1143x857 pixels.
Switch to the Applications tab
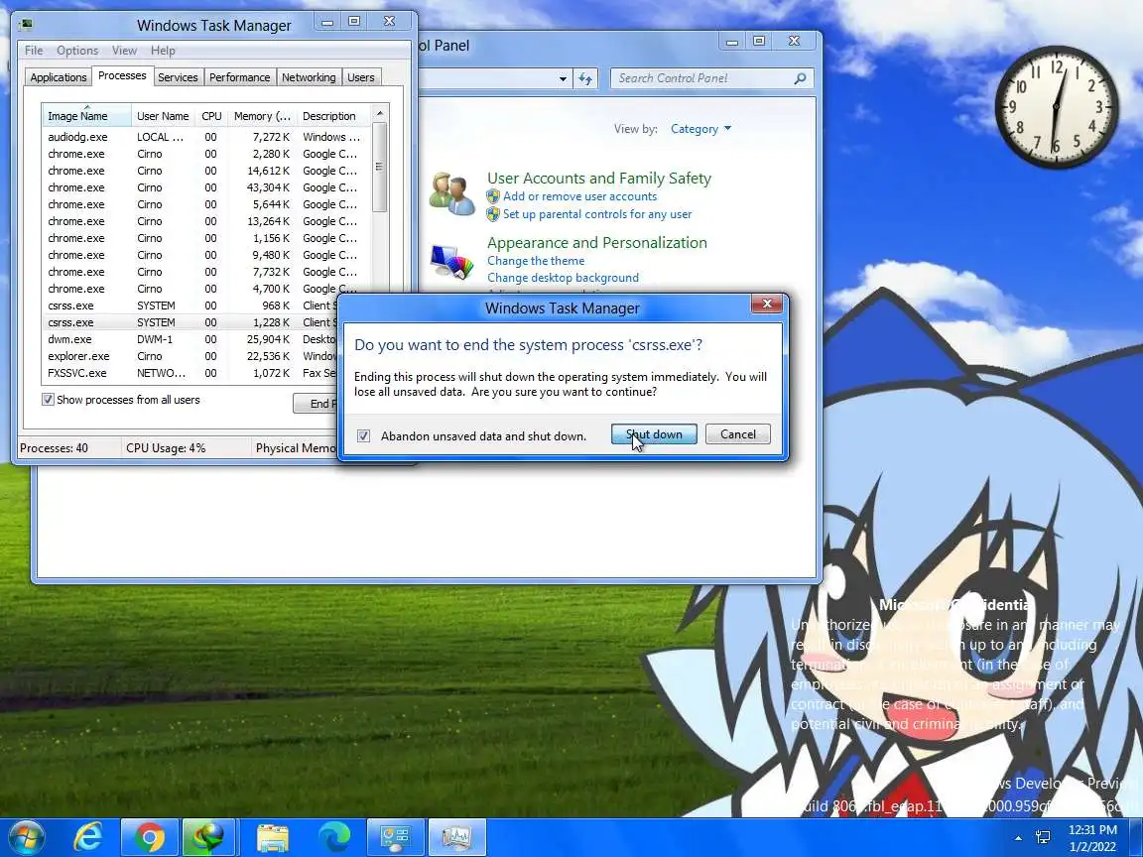pyautogui.click(x=59, y=77)
